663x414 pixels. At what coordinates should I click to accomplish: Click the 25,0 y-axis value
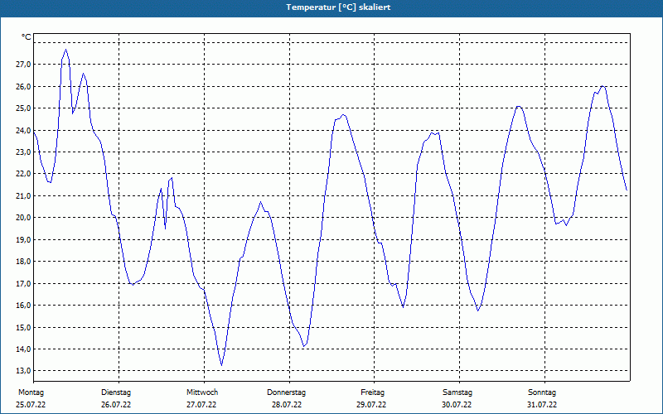pyautogui.click(x=23, y=108)
